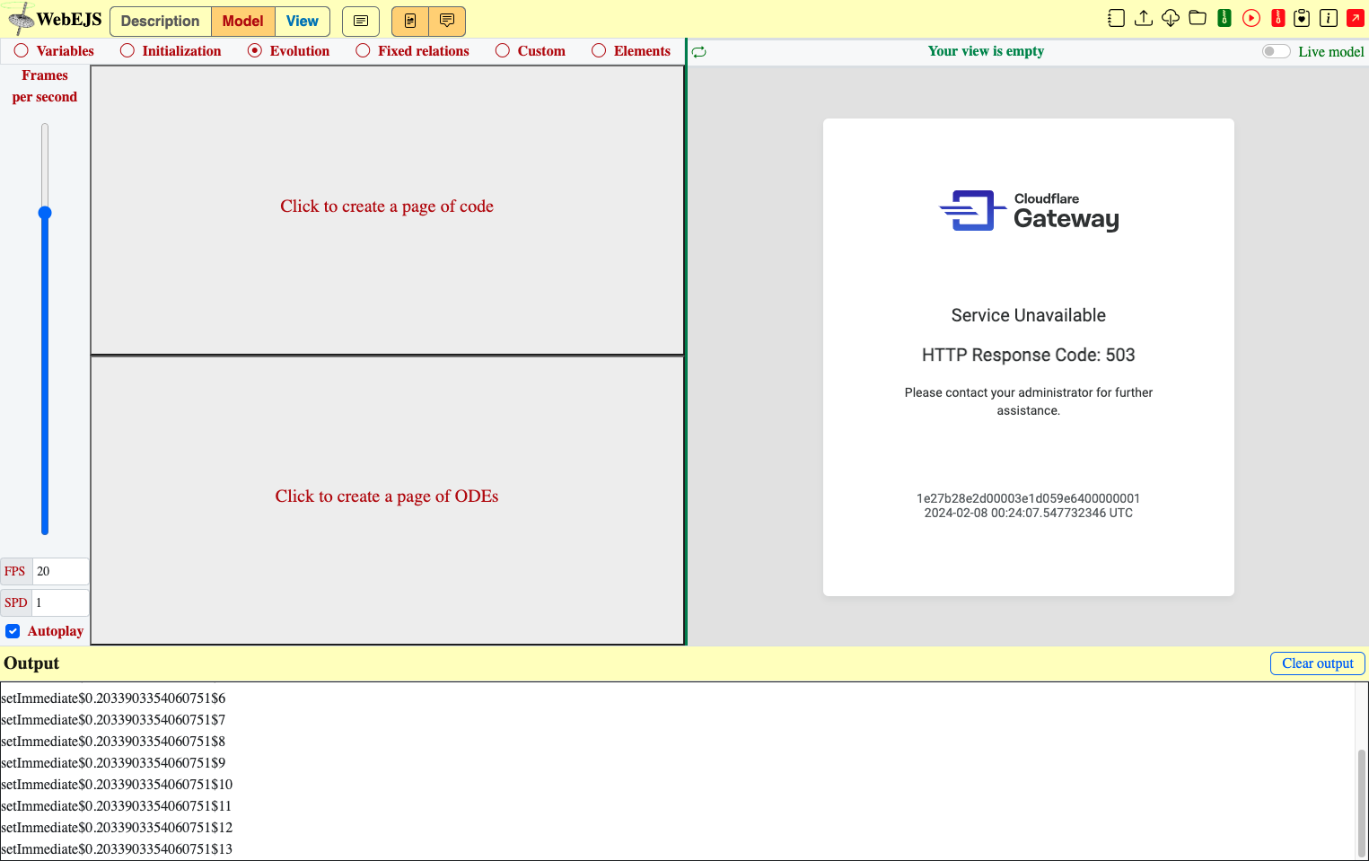
Task: Click the 'Frames per second' label
Action: (45, 86)
